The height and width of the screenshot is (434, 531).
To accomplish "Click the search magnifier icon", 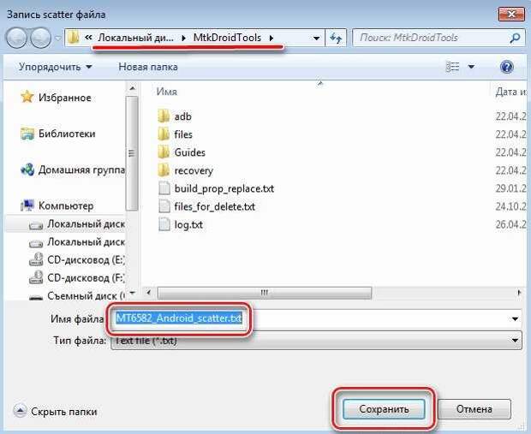I will [515, 38].
